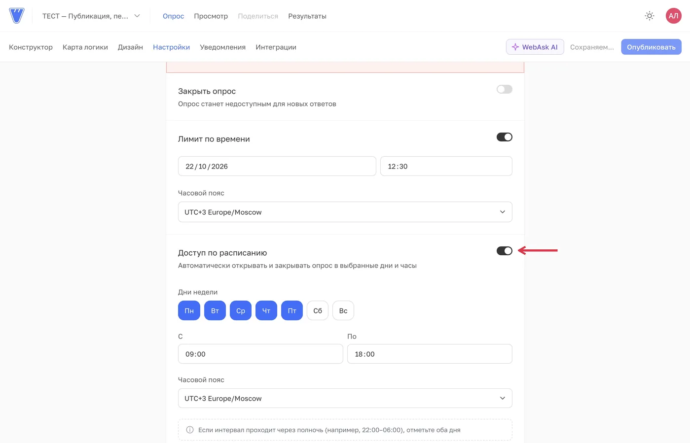Click the Сохраняем... status text

pyautogui.click(x=592, y=47)
